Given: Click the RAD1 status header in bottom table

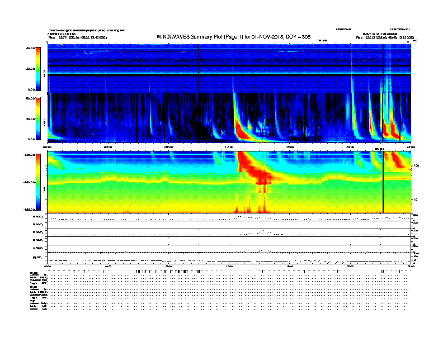Looking at the screenshot, I should click(x=34, y=287).
